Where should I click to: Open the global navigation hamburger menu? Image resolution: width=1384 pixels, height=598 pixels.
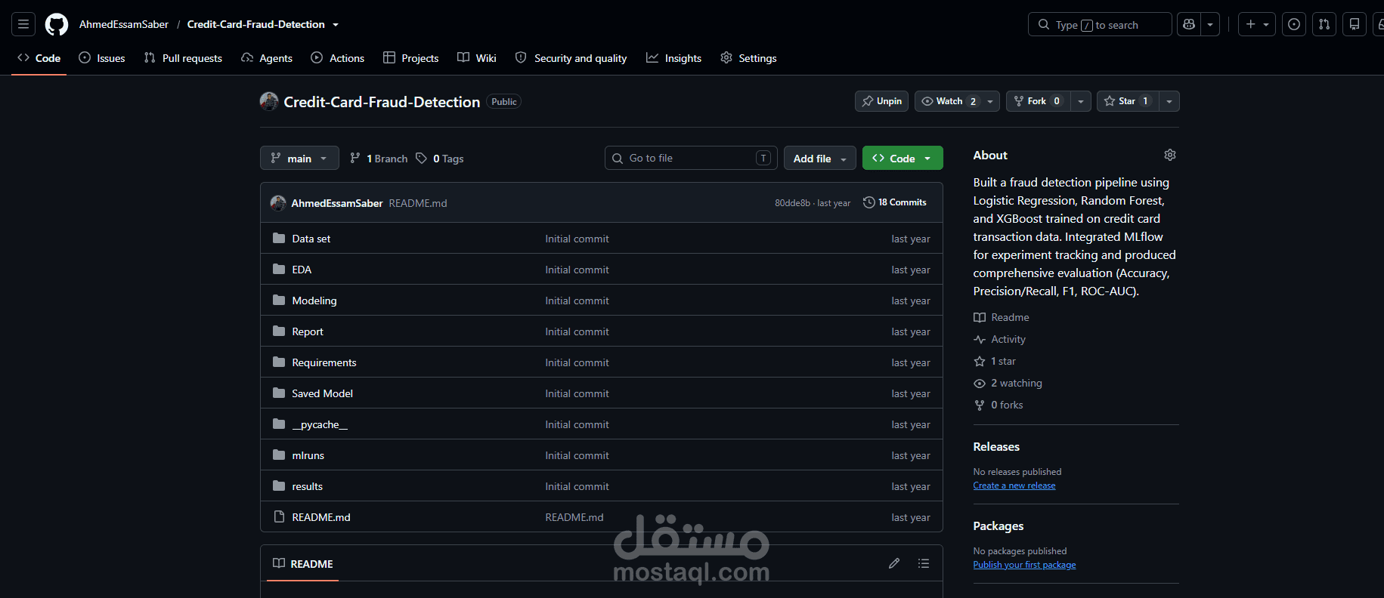23,24
